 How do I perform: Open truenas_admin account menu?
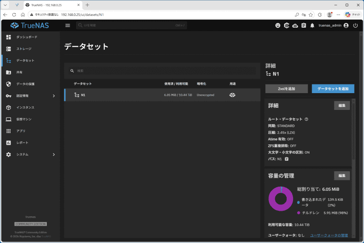click(x=334, y=25)
